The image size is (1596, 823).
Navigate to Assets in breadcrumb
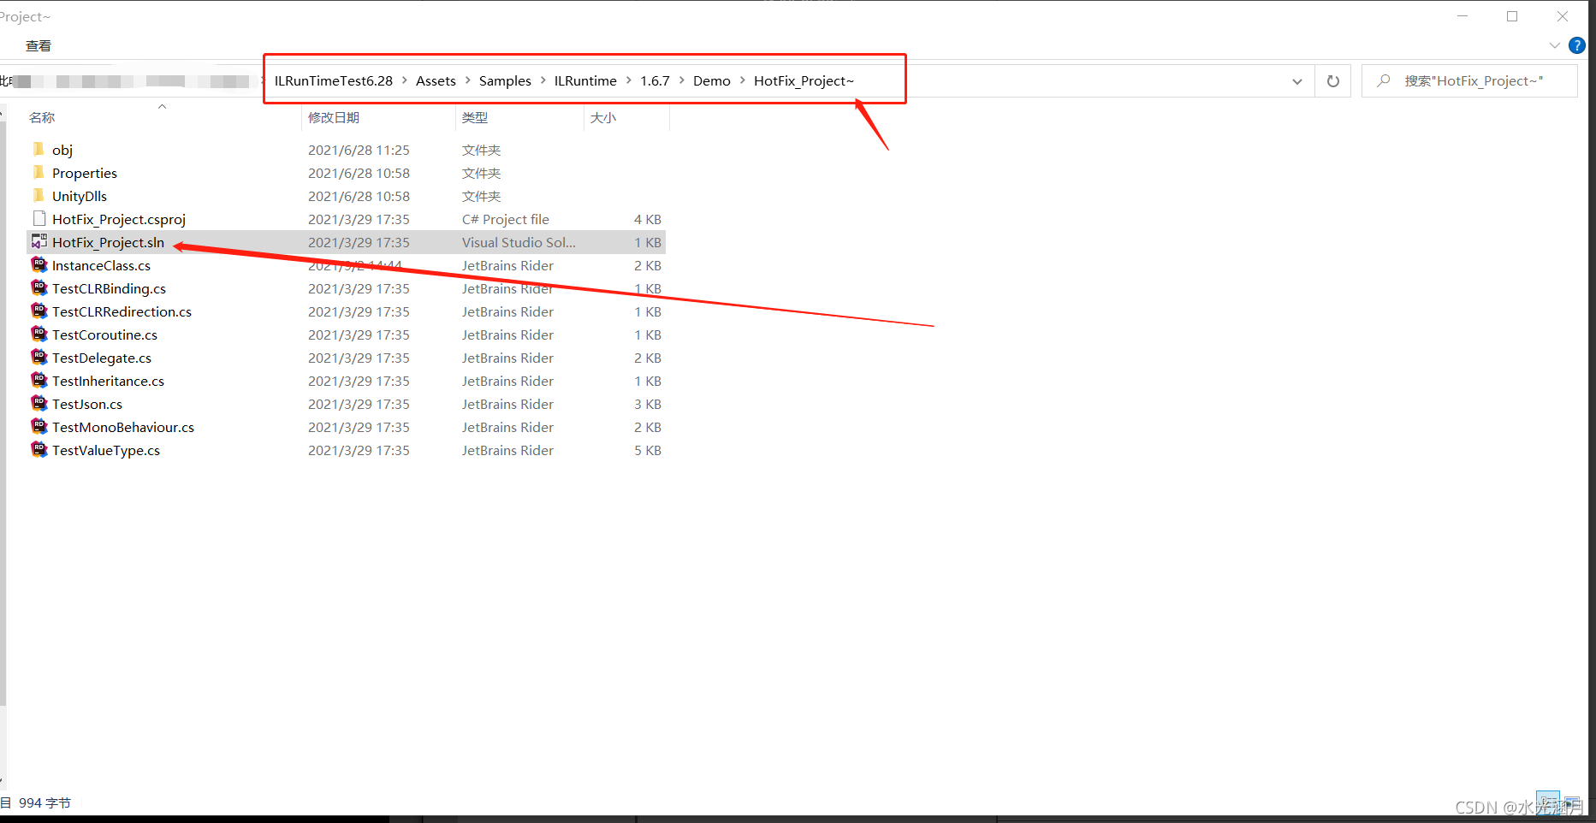[x=436, y=80]
